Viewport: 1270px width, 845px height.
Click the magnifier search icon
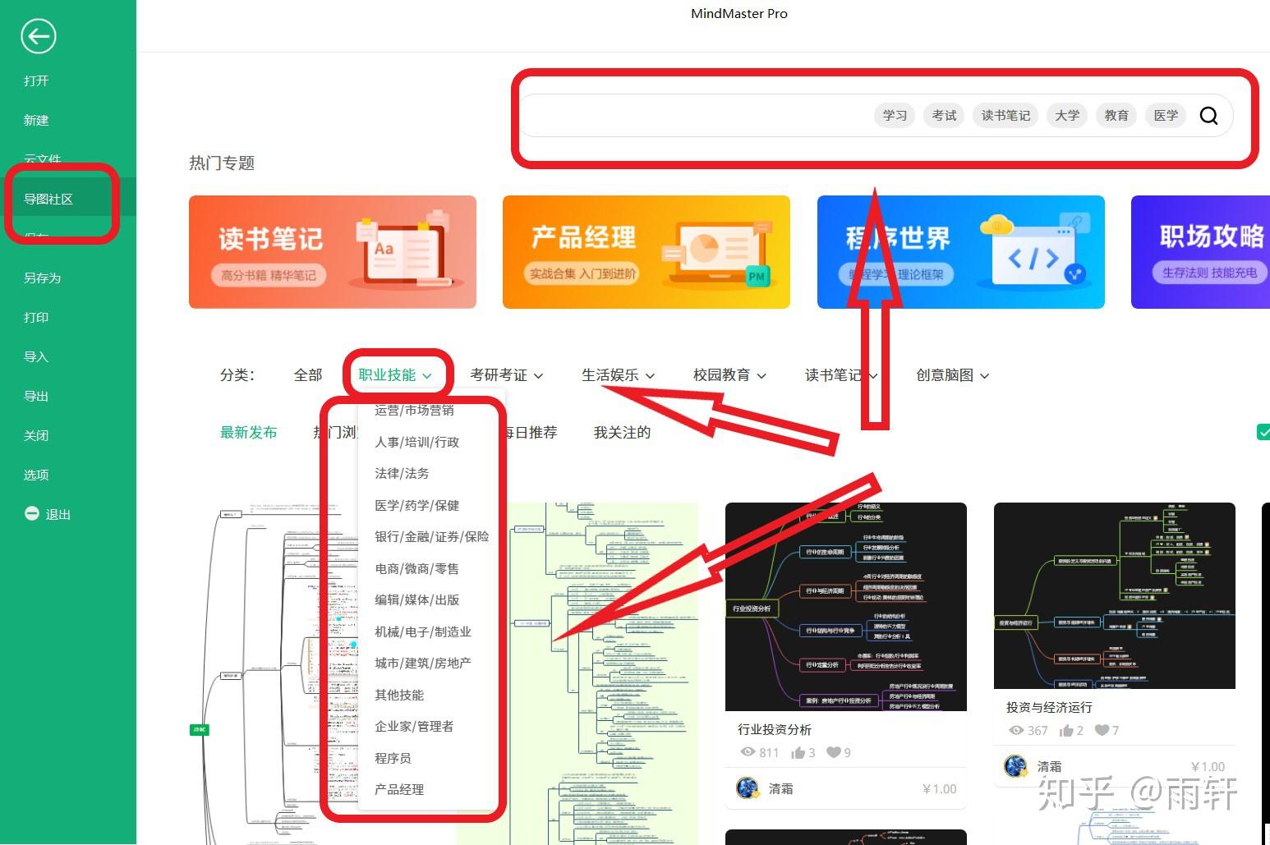pos(1208,116)
